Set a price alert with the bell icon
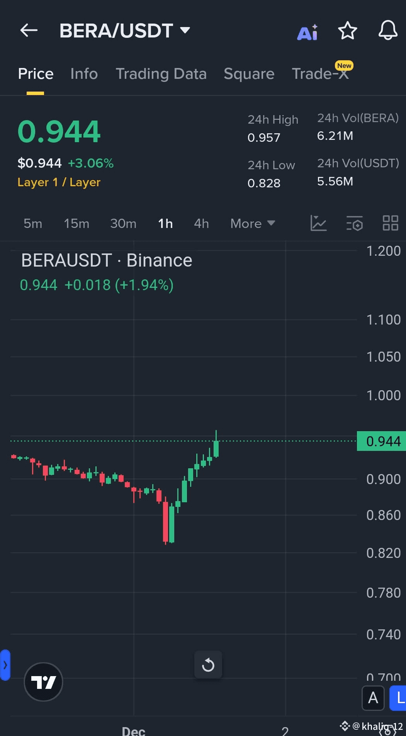406x736 pixels. [x=388, y=31]
